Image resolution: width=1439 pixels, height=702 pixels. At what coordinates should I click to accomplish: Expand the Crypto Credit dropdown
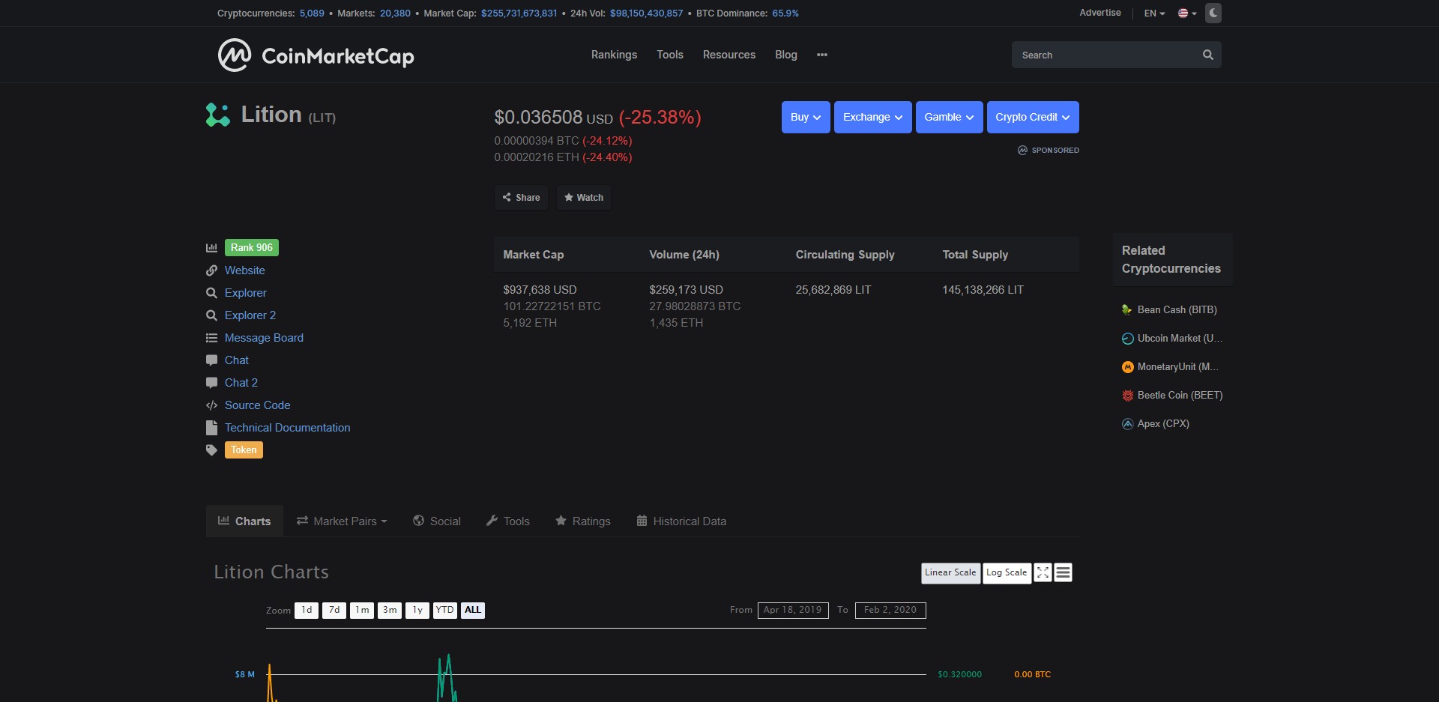pos(1033,117)
